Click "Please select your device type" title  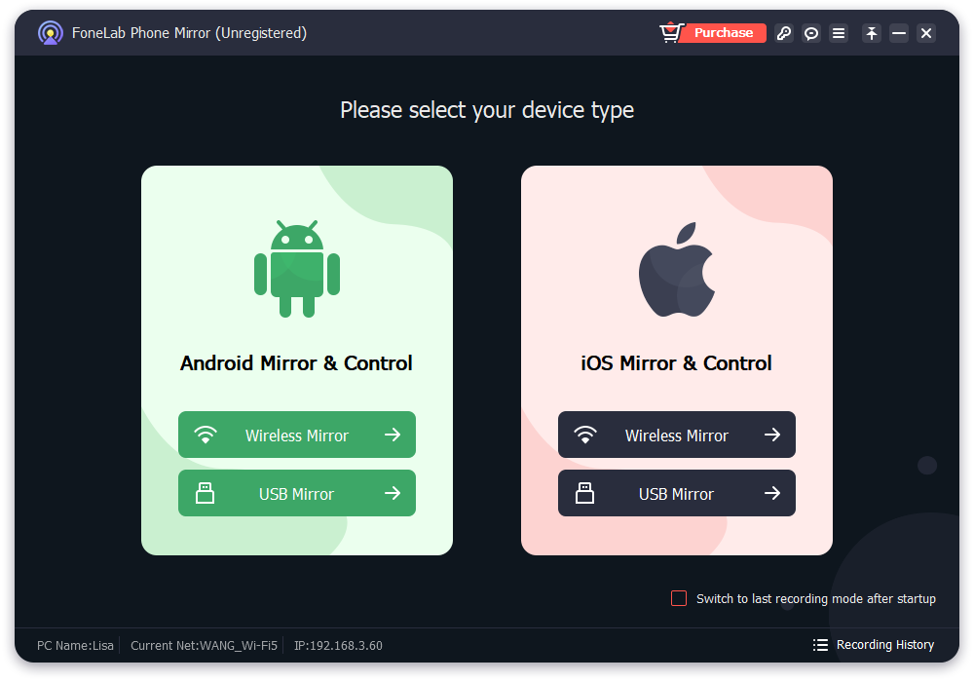[x=487, y=110]
